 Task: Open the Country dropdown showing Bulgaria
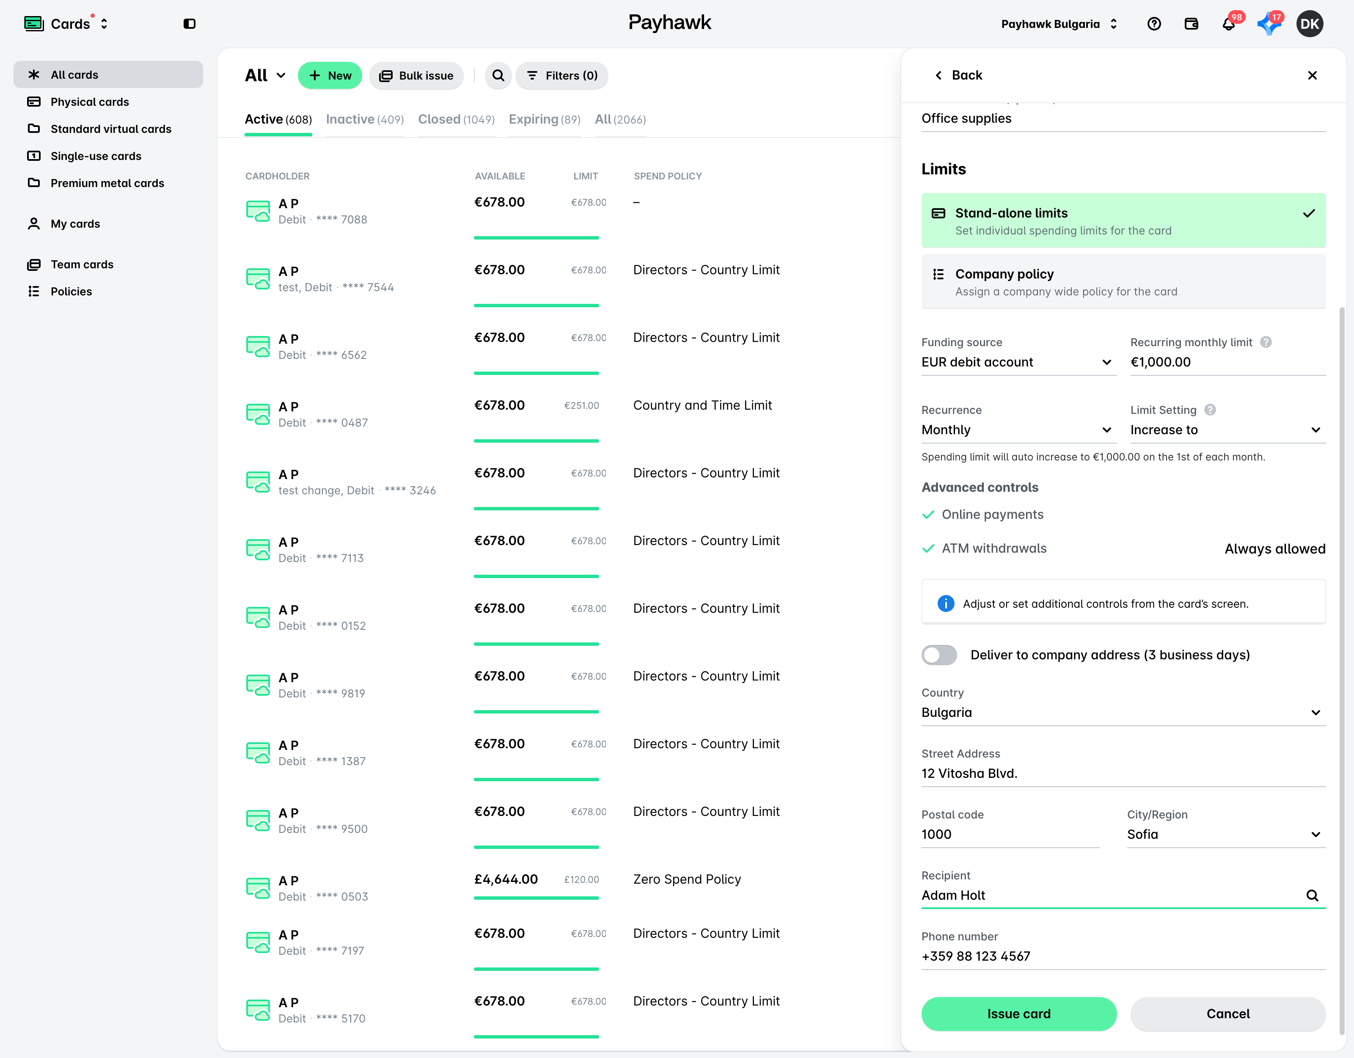tap(1123, 713)
